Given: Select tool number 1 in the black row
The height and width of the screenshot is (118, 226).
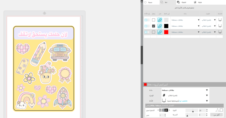Looking at the screenshot, I should (x=146, y=26).
